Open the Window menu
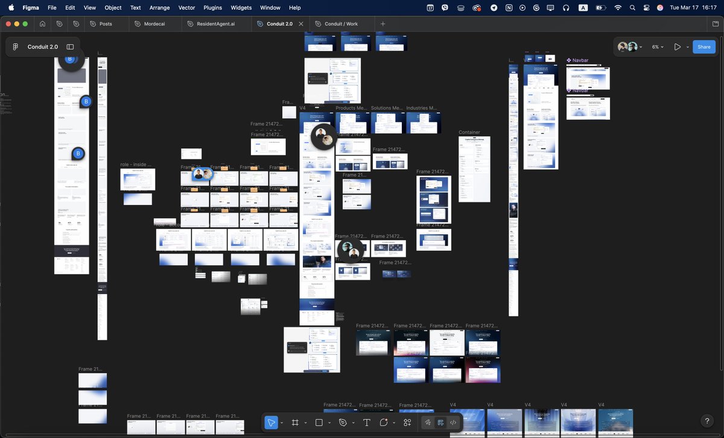 pyautogui.click(x=270, y=8)
